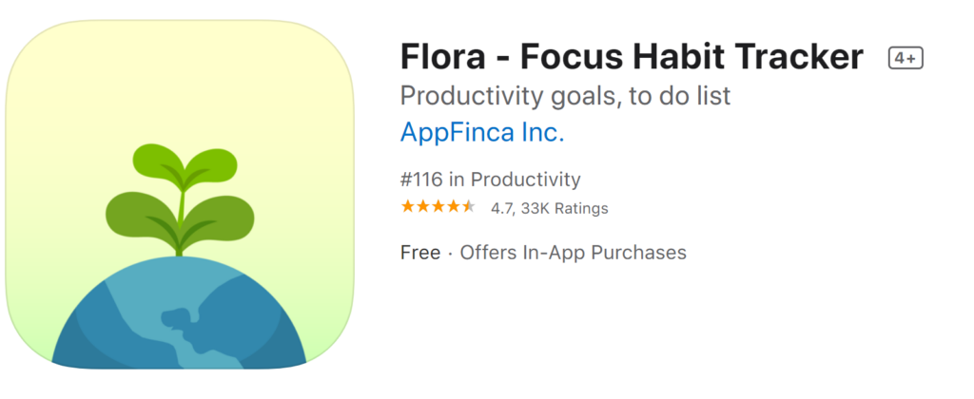This screenshot has width=974, height=399.
Task: Select the fourth orange rating star
Action: pyautogui.click(x=454, y=207)
